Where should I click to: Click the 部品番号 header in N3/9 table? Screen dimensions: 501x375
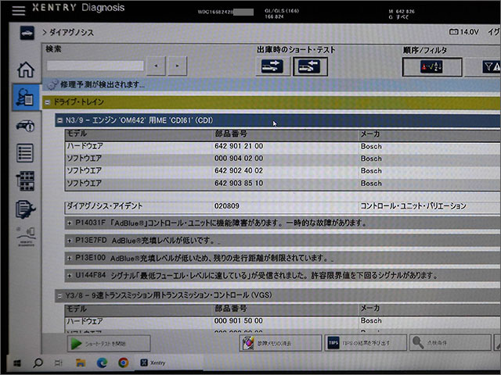pyautogui.click(x=231, y=134)
